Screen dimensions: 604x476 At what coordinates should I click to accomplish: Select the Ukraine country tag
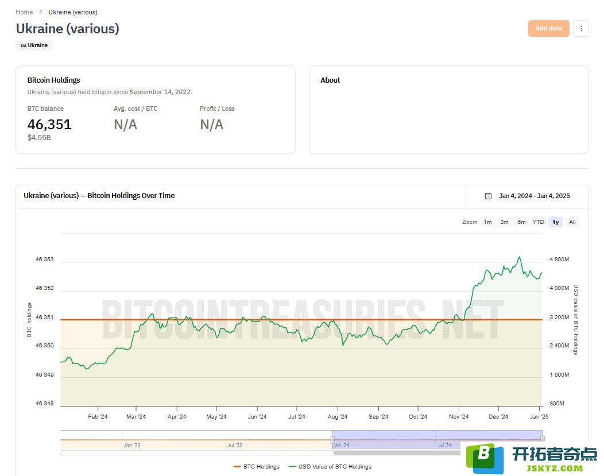coord(34,45)
